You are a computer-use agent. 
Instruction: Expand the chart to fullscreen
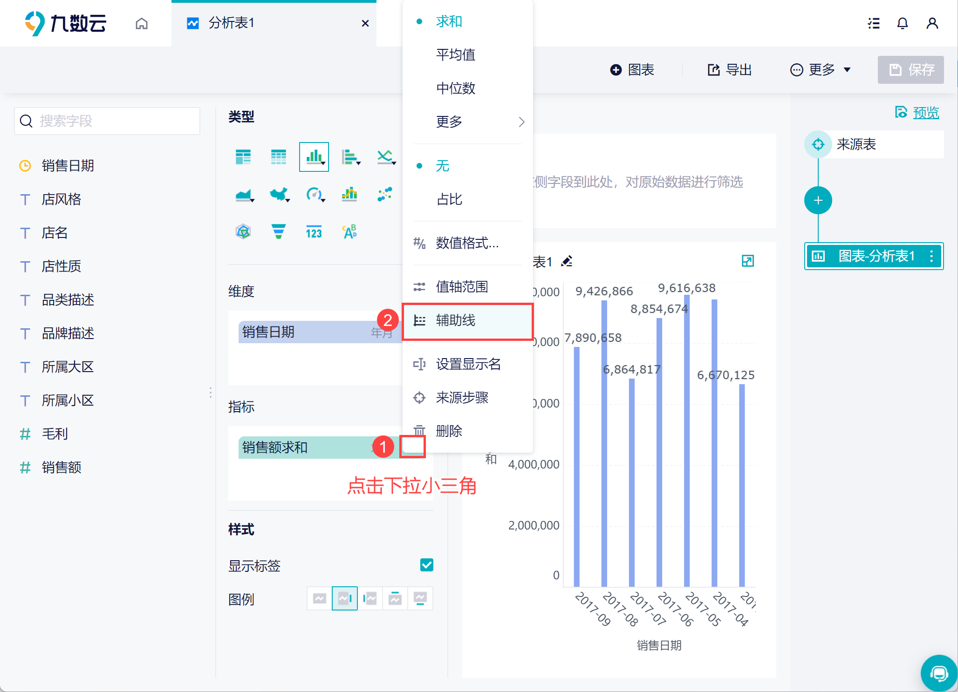747,261
